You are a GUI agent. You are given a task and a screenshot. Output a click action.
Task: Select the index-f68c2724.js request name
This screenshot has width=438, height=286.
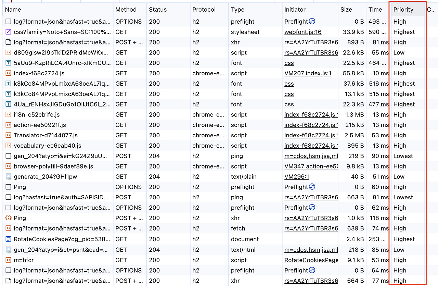(39, 73)
